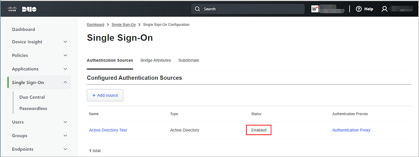Type in the Search input field
The image size is (419, 157).
[252, 9]
